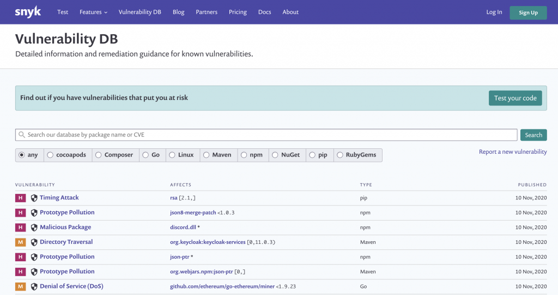Click the shield icon in the json-ptr npm row
Image resolution: width=558 pixels, height=295 pixels.
34,257
